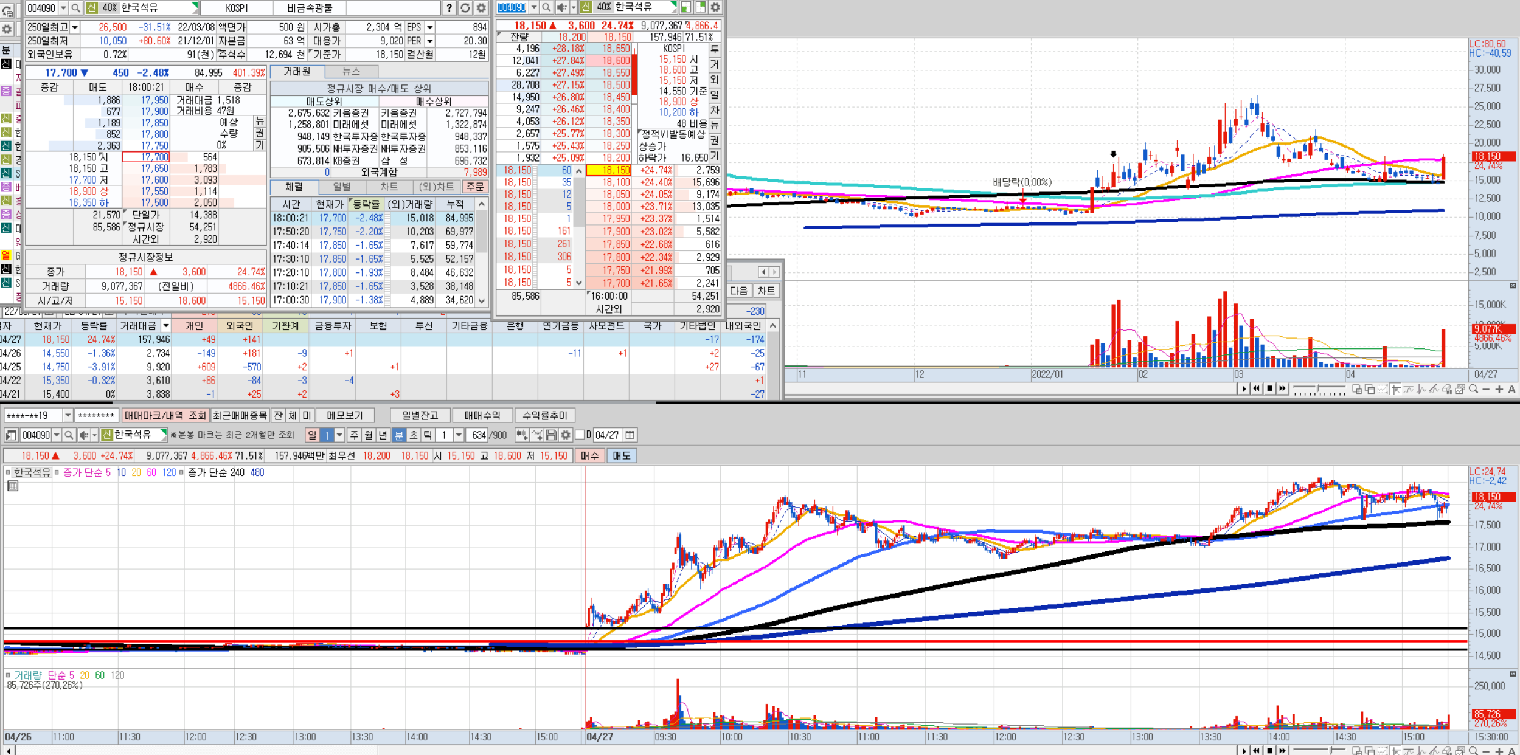This screenshot has height=755, width=1520.
Task: Open the 거래대금 column dropdown in the investor table
Action: 165,326
